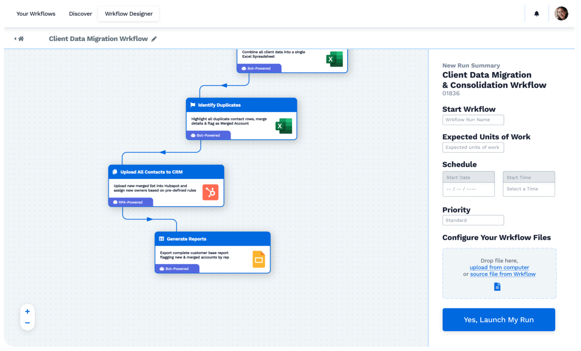Open Discover tab
This screenshot has width=581, height=351.
80,14
